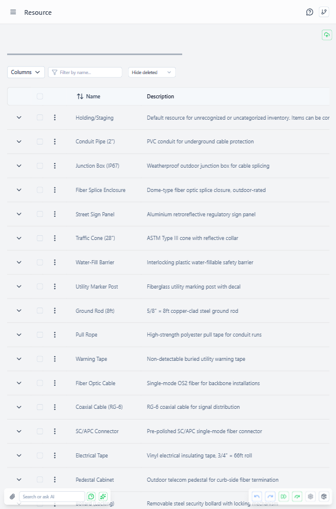Expand the Ground Rod (8ft) row
The width and height of the screenshot is (336, 509).
[19, 310]
